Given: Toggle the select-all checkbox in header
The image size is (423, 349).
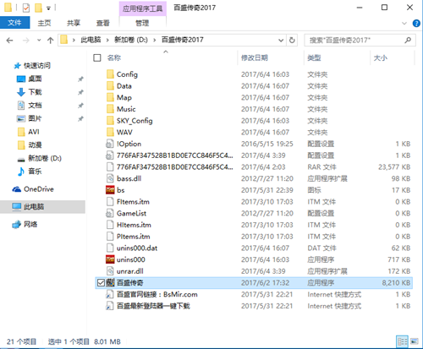Looking at the screenshot, I should tap(97, 58).
